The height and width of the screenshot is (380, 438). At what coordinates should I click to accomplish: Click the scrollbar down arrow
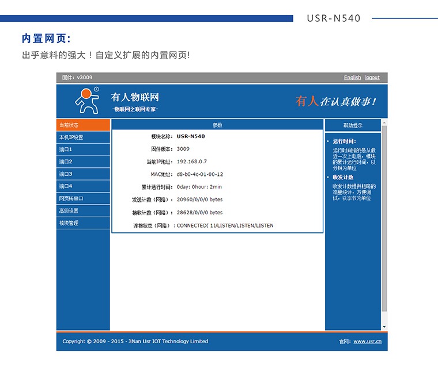384,327
